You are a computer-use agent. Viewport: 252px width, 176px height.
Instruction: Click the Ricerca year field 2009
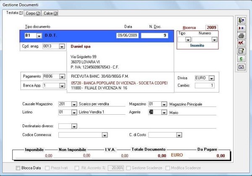pos(211,27)
